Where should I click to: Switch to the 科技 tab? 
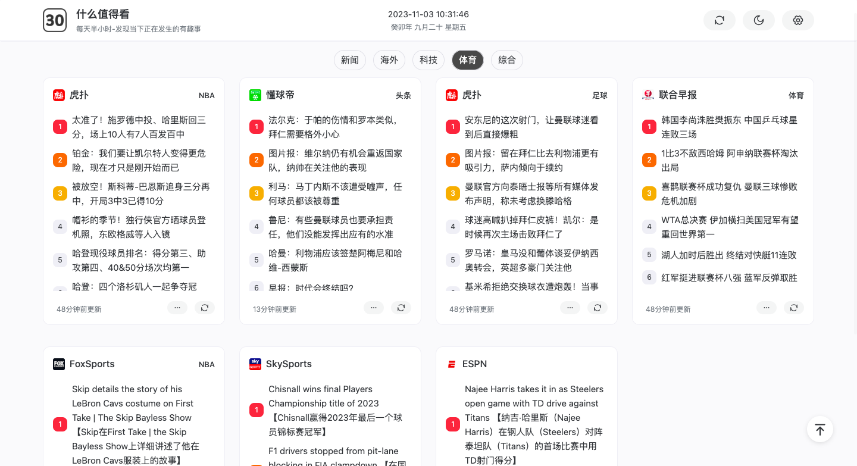click(428, 60)
